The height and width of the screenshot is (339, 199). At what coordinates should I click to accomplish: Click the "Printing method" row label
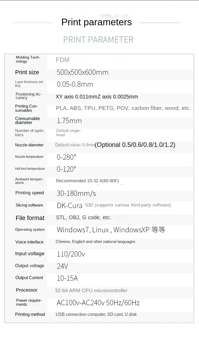click(x=30, y=315)
